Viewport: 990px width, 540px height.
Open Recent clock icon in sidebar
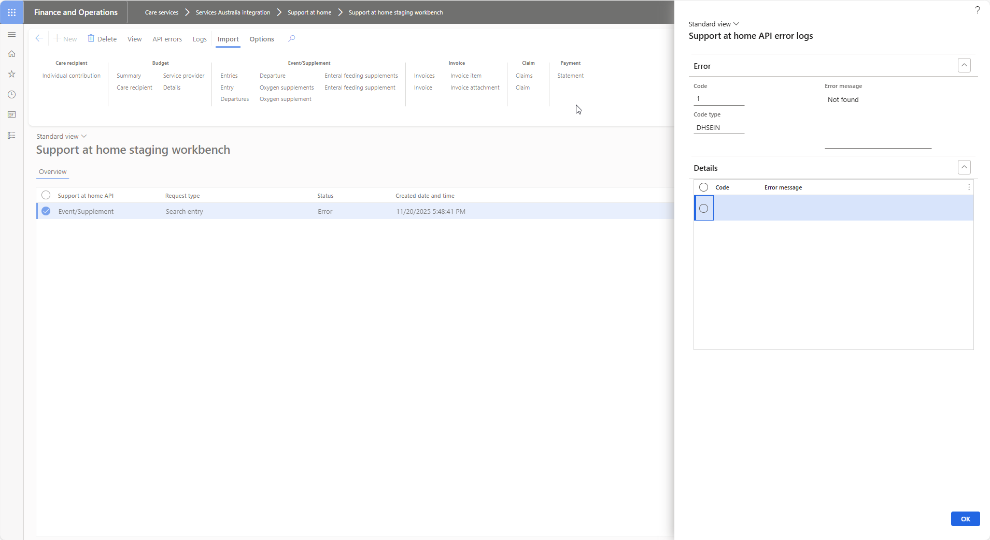coord(11,95)
